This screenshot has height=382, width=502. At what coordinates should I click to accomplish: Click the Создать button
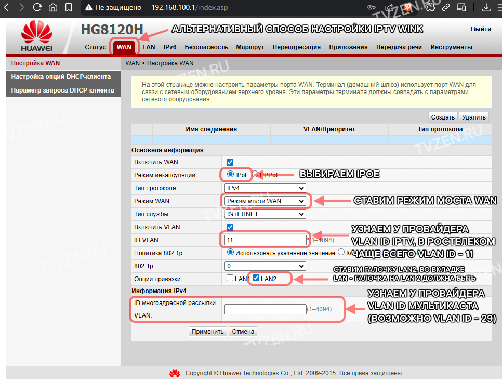(x=443, y=117)
